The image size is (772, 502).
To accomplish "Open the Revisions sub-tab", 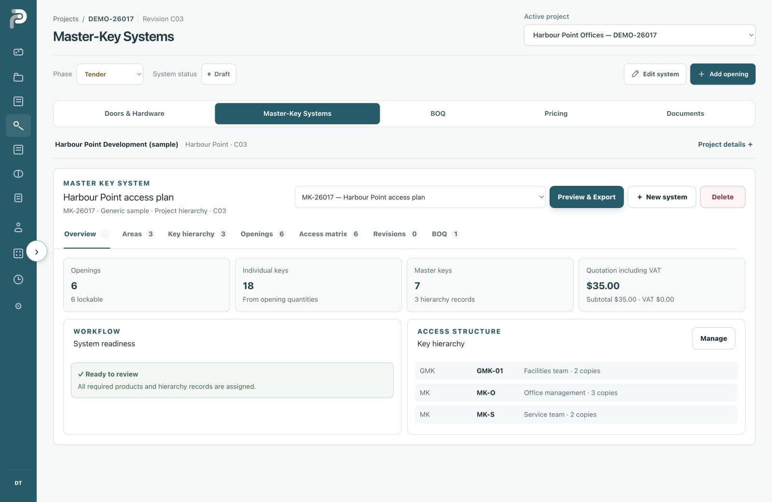I will (x=395, y=234).
